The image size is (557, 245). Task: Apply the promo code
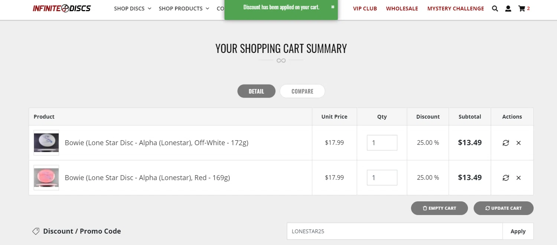[518, 231]
